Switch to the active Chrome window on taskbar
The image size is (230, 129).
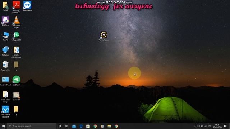[116, 126]
